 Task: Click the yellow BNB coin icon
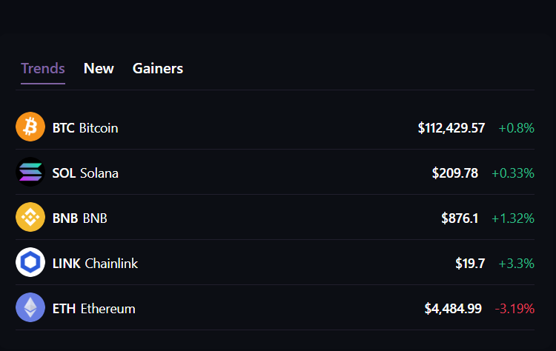pos(30,218)
